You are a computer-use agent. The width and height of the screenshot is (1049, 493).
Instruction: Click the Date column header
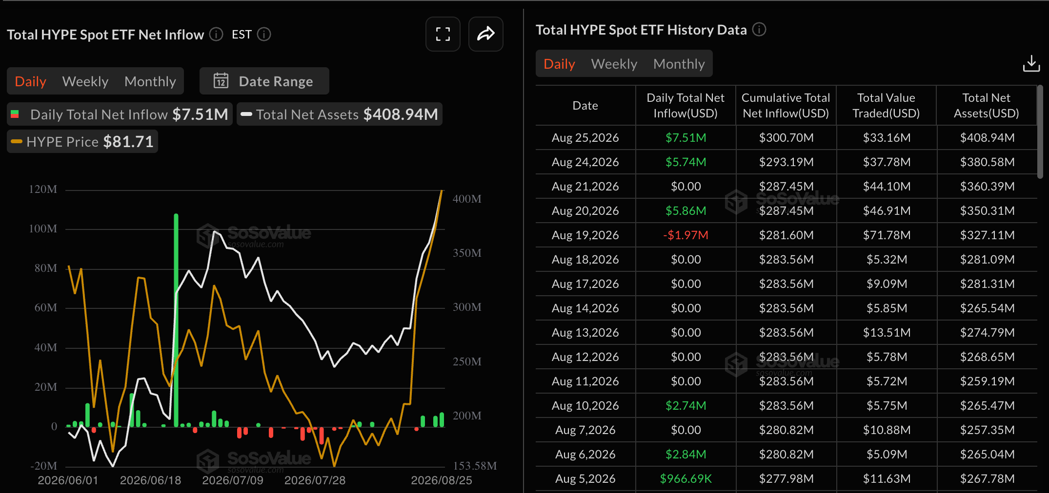coord(585,105)
